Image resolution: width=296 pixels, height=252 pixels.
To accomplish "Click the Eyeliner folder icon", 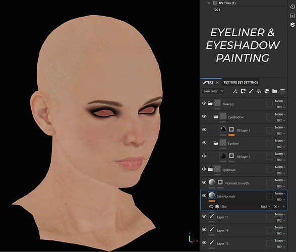I will tap(216, 143).
